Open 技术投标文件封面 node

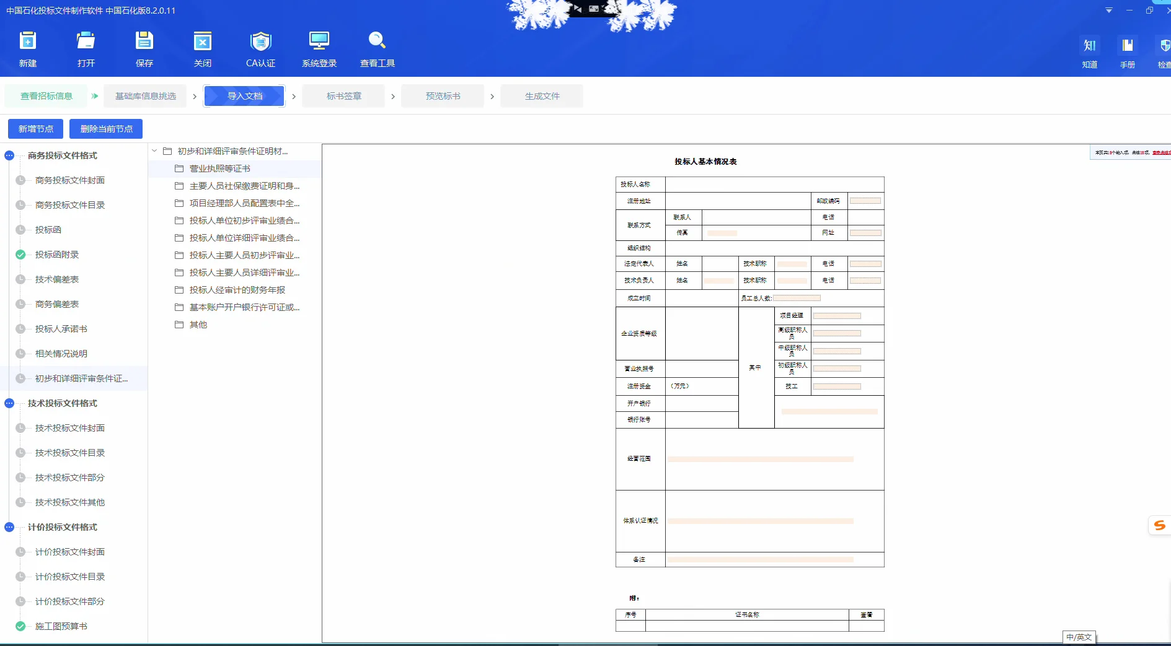pos(70,428)
